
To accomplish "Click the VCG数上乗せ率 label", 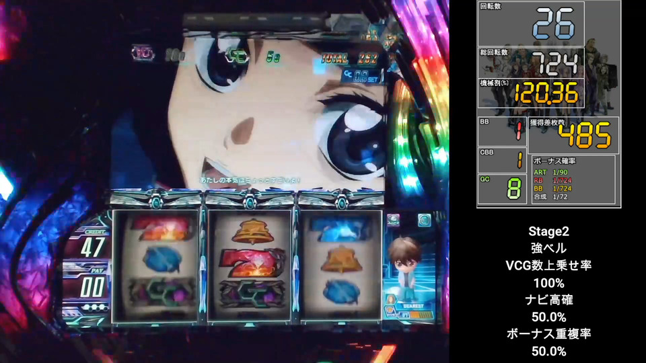I will [x=549, y=266].
